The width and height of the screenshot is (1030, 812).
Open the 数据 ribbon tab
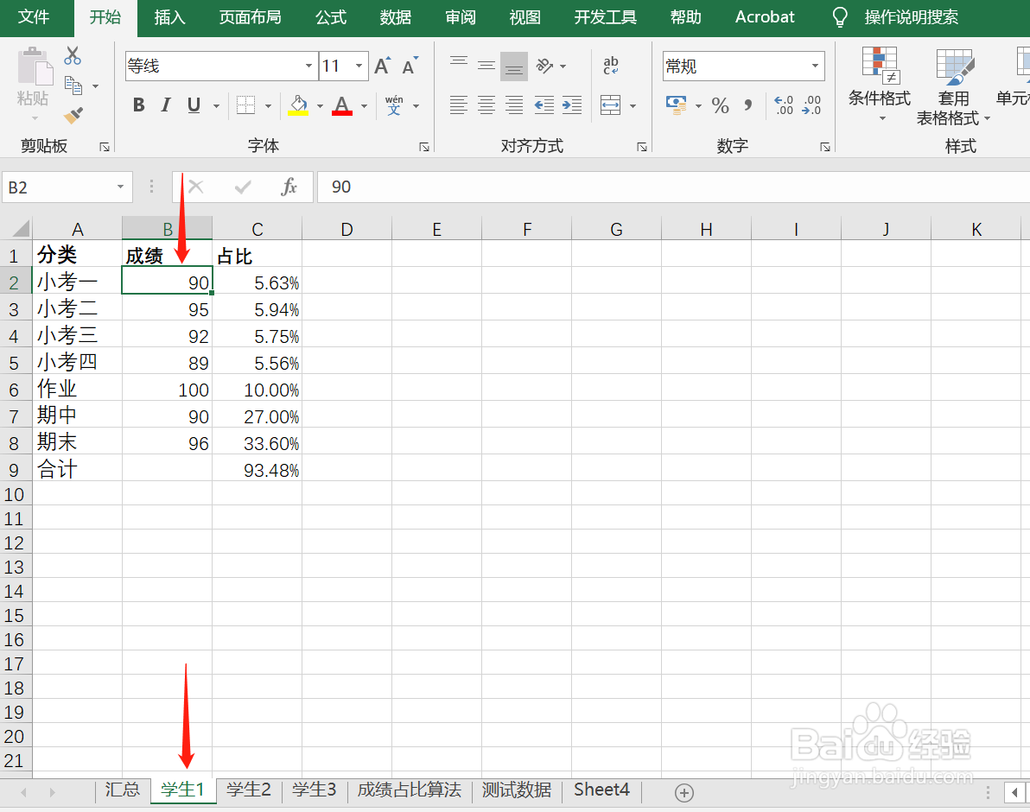[x=395, y=17]
